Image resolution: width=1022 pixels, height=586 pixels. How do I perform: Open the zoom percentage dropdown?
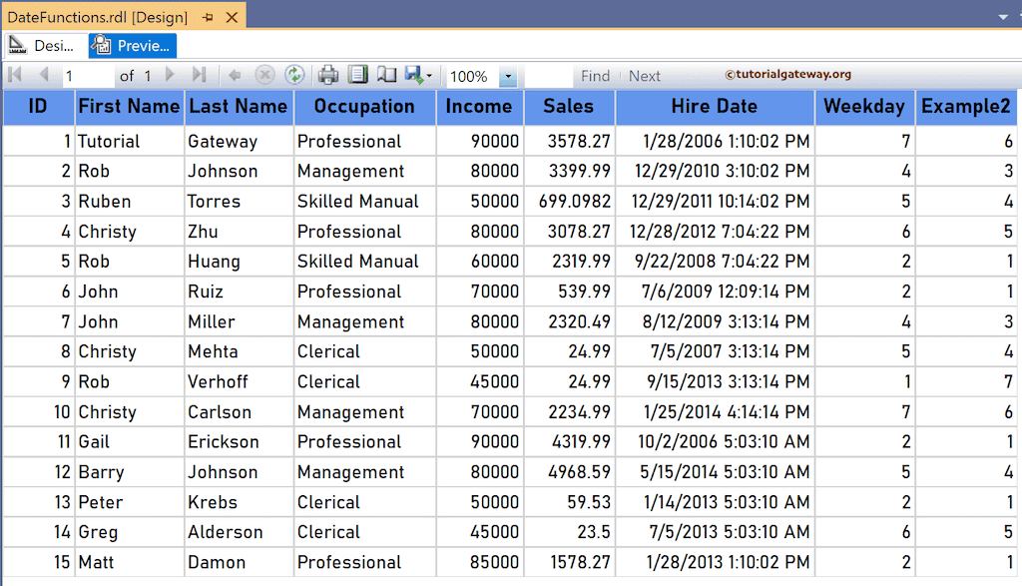507,75
